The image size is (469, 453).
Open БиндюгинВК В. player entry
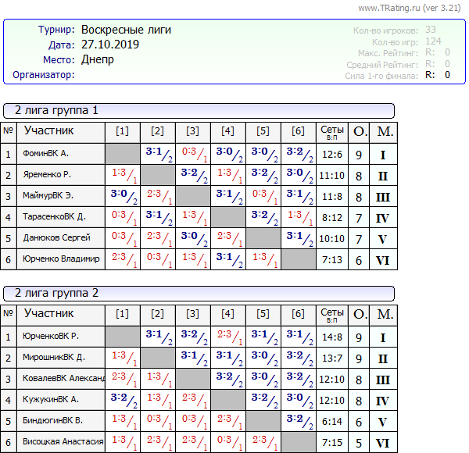click(53, 420)
